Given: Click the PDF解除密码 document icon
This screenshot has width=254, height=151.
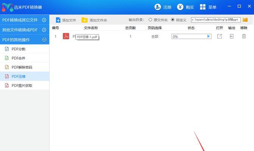Looking at the screenshot, I should [7, 67].
